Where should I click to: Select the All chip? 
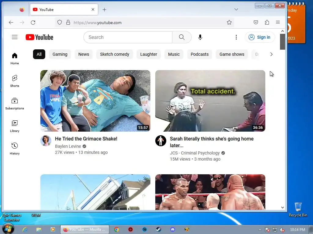coord(39,54)
